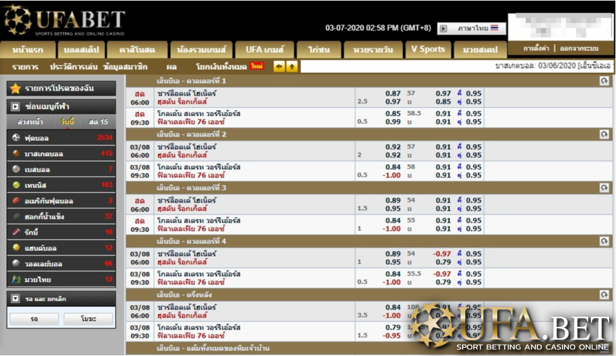
Task: Click the date and time display
Action: 378,28
